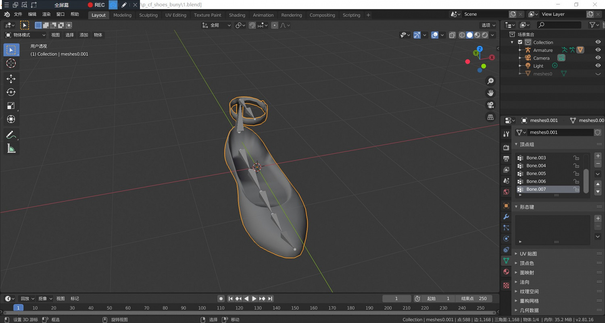
Task: Open the 文件 menu
Action: [18, 14]
